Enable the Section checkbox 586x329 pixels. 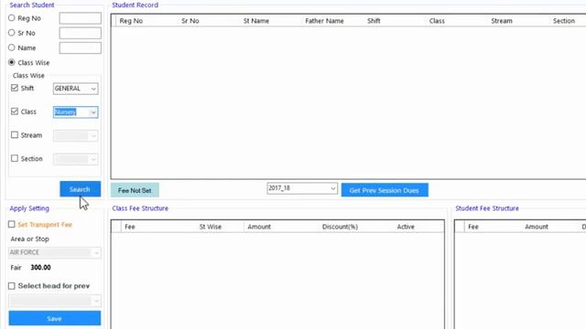click(15, 158)
